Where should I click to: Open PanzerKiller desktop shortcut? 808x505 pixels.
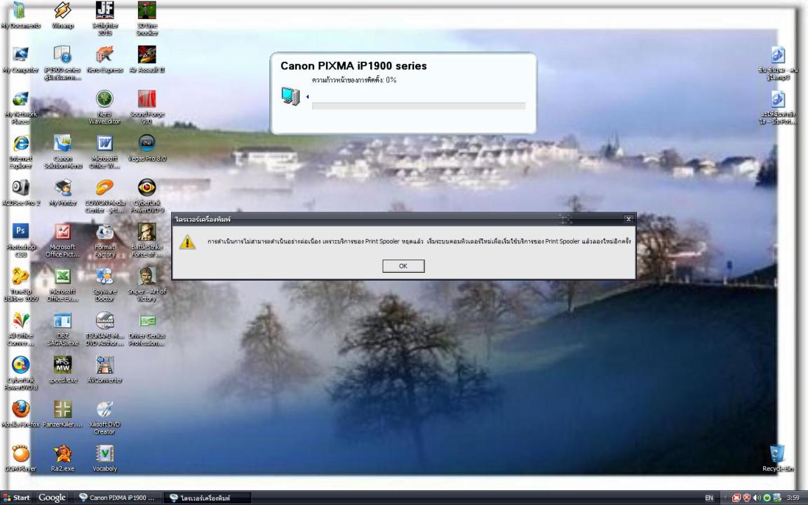point(62,415)
